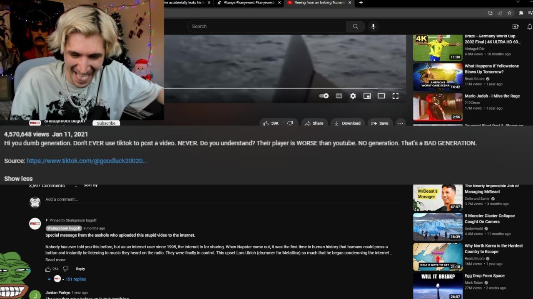Open 212Chnxs channel name
The image size is (533, 299).
click(472, 103)
